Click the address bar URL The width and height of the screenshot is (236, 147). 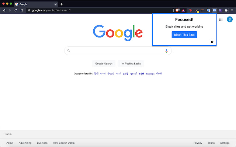[x=51, y=10]
